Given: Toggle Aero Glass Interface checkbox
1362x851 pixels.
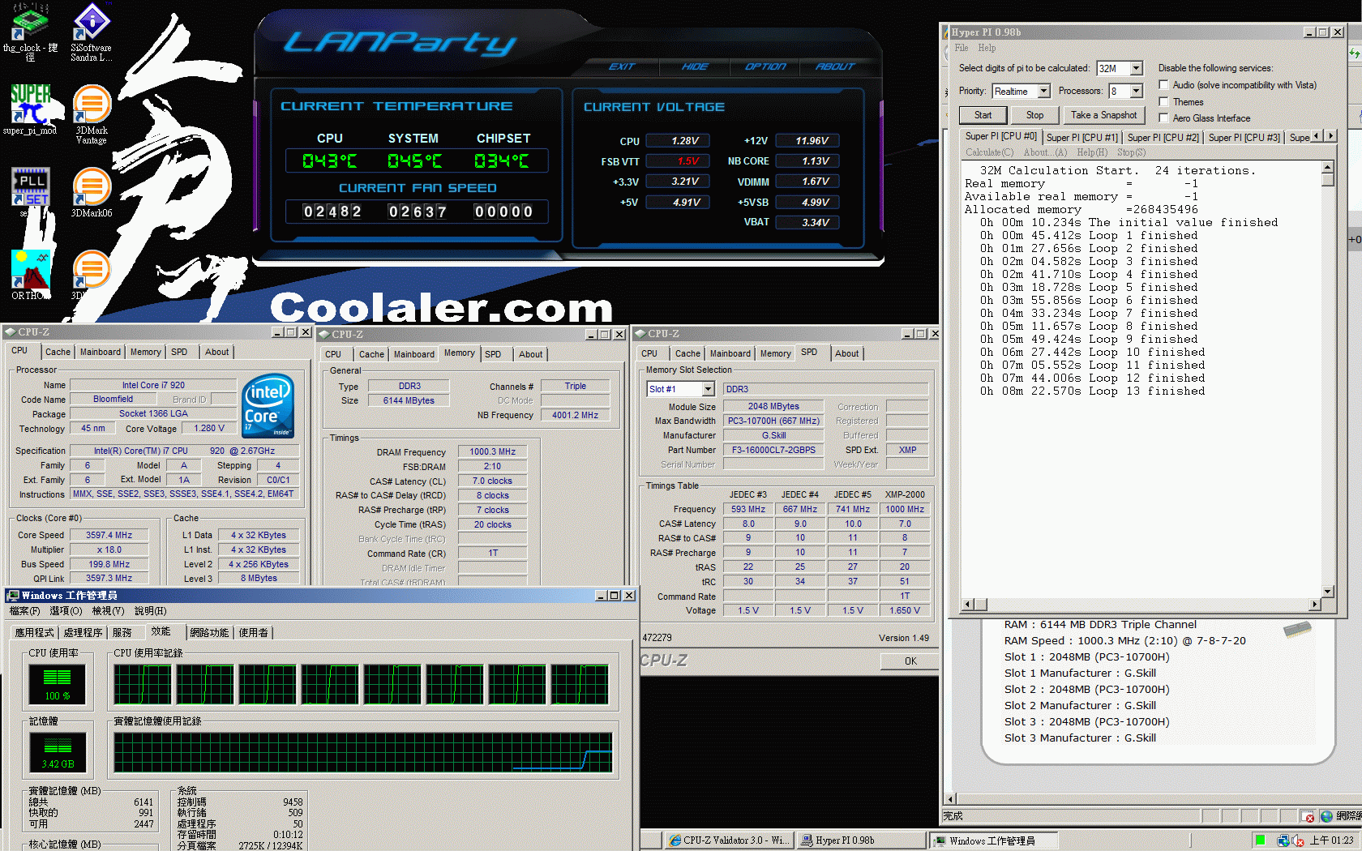Looking at the screenshot, I should click(x=1163, y=118).
